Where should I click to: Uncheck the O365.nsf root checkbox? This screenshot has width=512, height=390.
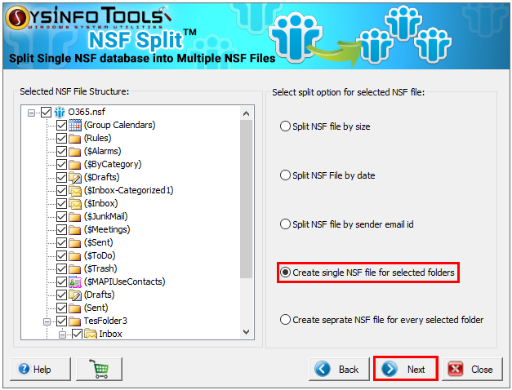(46, 113)
